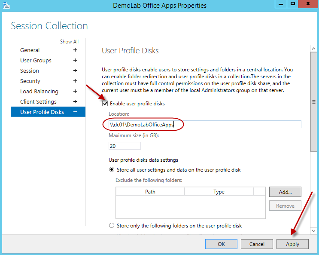Expand the General section plus icon

75,50
